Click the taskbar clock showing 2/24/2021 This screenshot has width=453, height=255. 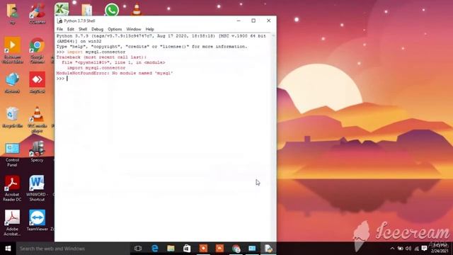pyautogui.click(x=440, y=249)
